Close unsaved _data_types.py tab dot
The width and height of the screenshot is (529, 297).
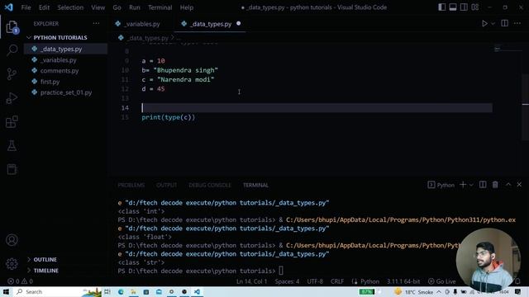point(239,24)
